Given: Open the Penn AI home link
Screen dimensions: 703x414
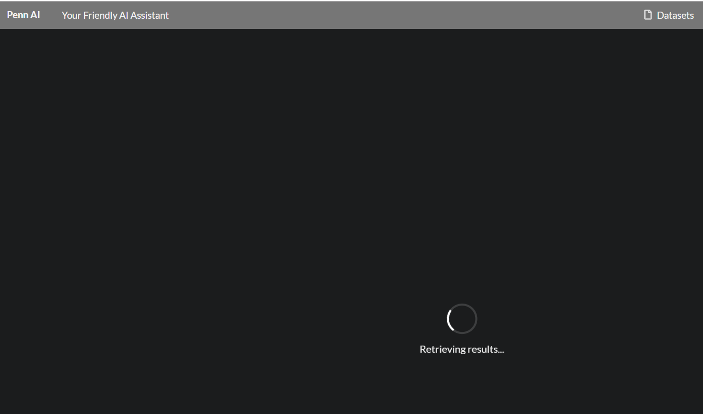Looking at the screenshot, I should [x=23, y=15].
